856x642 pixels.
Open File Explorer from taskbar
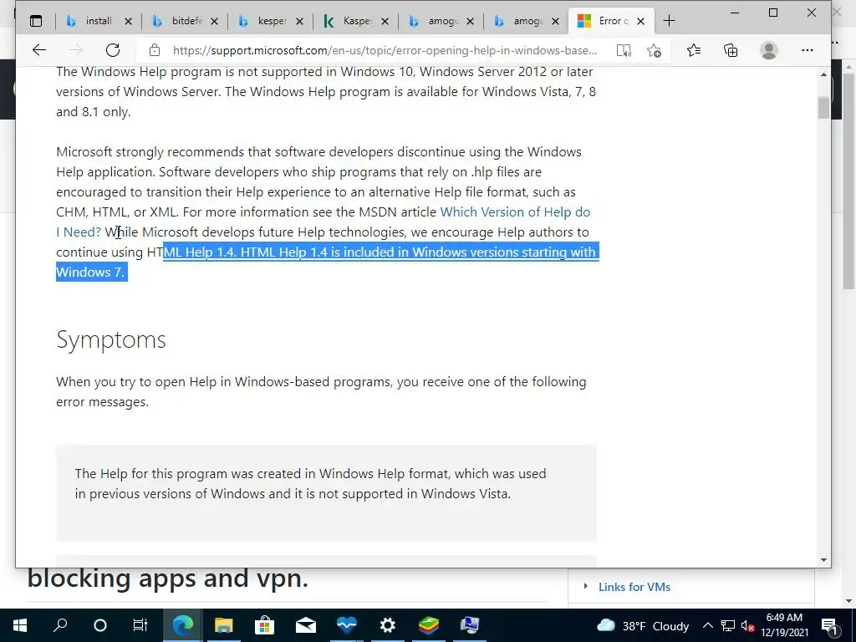pos(224,625)
